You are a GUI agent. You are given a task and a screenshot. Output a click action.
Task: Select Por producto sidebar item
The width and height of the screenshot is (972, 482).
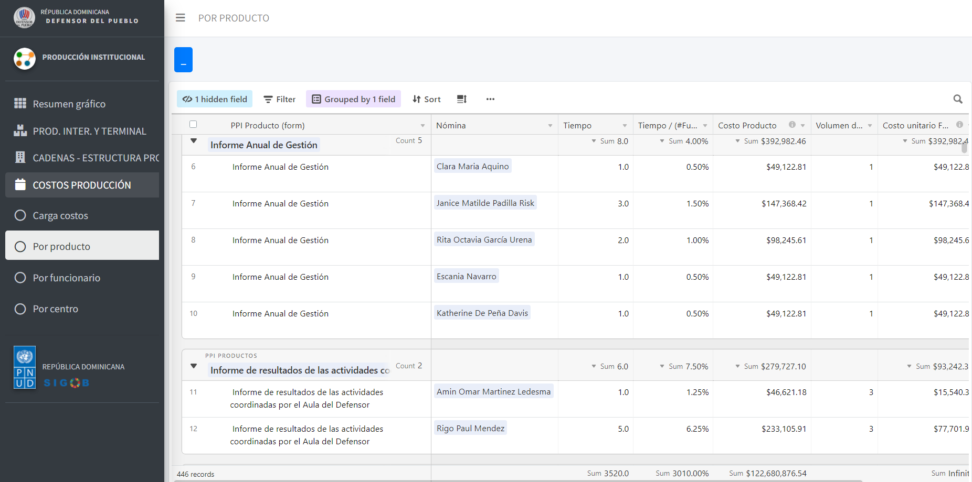(x=82, y=246)
